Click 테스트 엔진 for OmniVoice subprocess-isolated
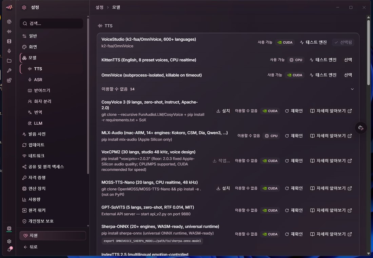Screen dimensions: 373x258 [323, 75]
